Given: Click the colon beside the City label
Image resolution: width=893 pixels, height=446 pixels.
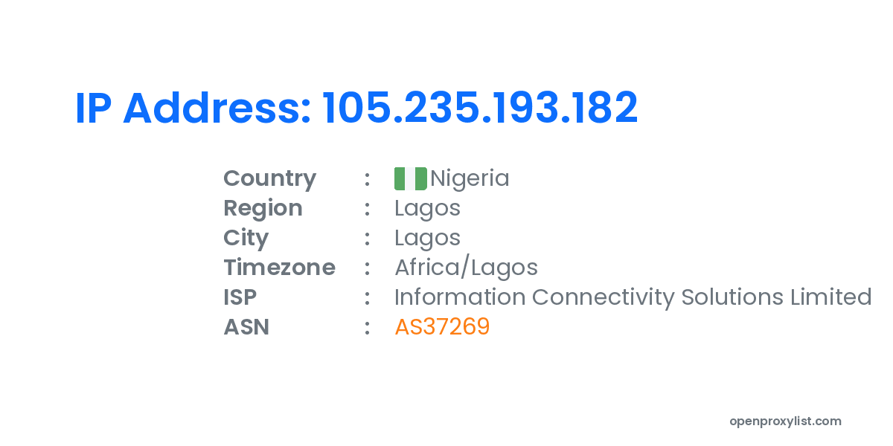Looking at the screenshot, I should point(367,239).
